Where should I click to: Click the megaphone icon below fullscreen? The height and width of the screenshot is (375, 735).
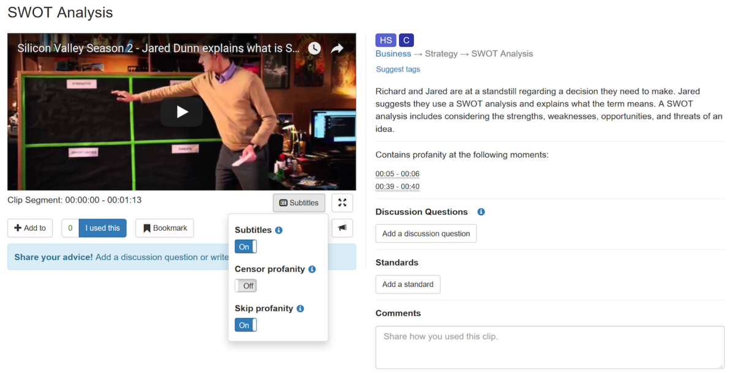click(342, 228)
